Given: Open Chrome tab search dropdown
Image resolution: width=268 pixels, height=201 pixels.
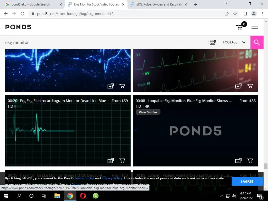Looking at the screenshot, I should [x=226, y=4].
